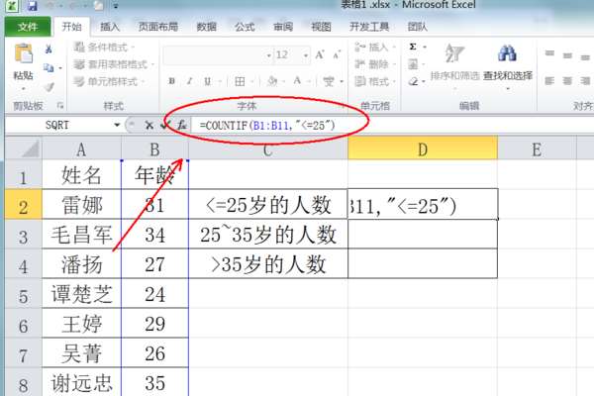Image resolution: width=594 pixels, height=396 pixels.
Task: Click cell labeled 25~35岁的人数
Action: [268, 235]
